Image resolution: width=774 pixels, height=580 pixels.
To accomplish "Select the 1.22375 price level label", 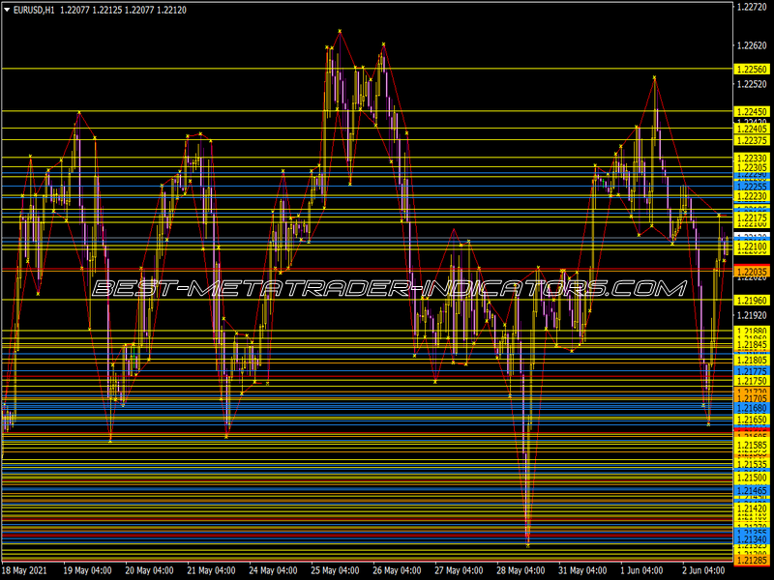I will click(752, 140).
